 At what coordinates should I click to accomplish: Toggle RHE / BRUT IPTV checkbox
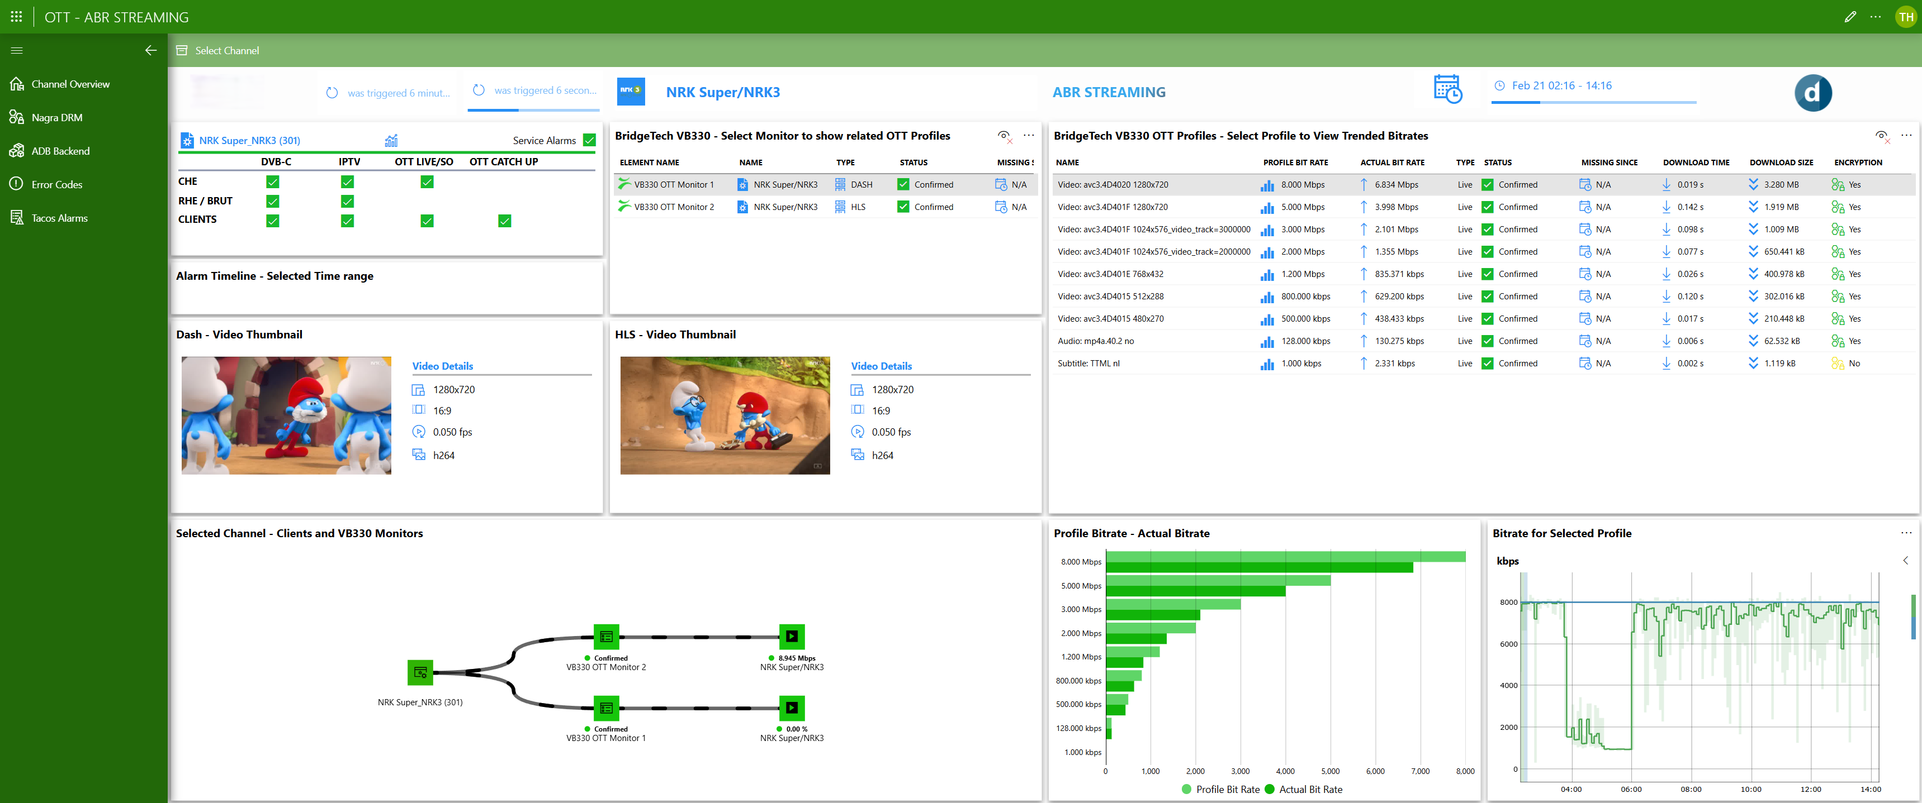click(x=348, y=202)
